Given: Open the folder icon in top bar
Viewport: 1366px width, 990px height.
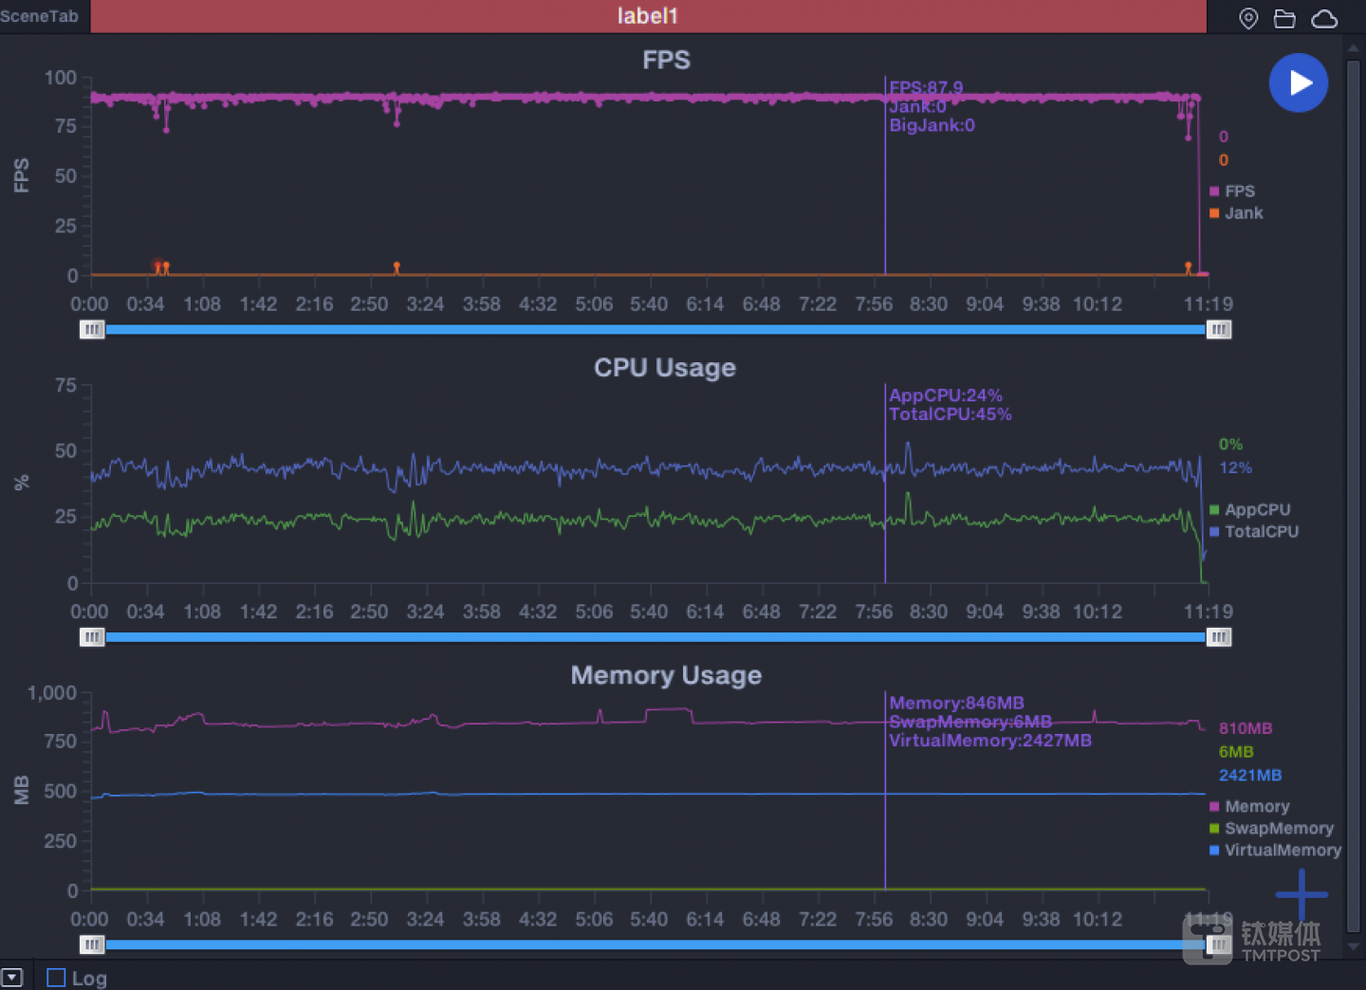Looking at the screenshot, I should [1284, 19].
